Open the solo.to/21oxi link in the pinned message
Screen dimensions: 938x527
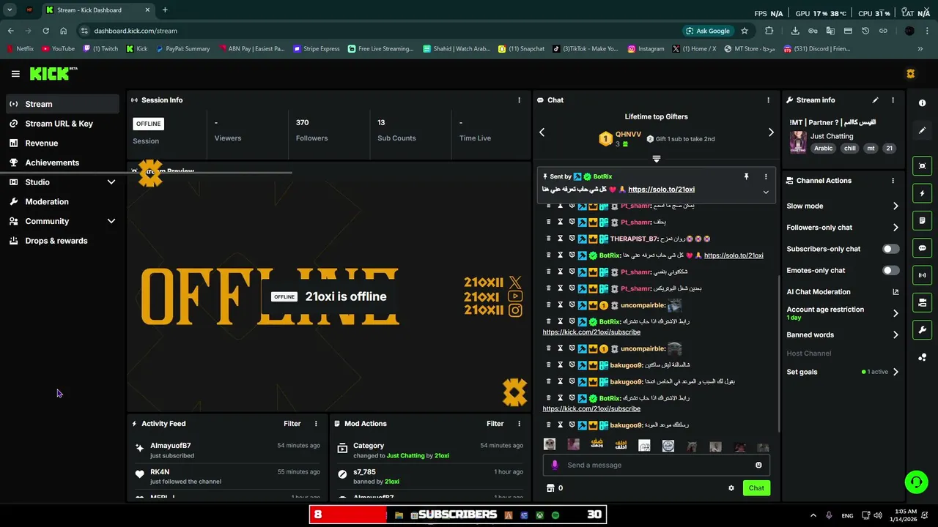661,190
